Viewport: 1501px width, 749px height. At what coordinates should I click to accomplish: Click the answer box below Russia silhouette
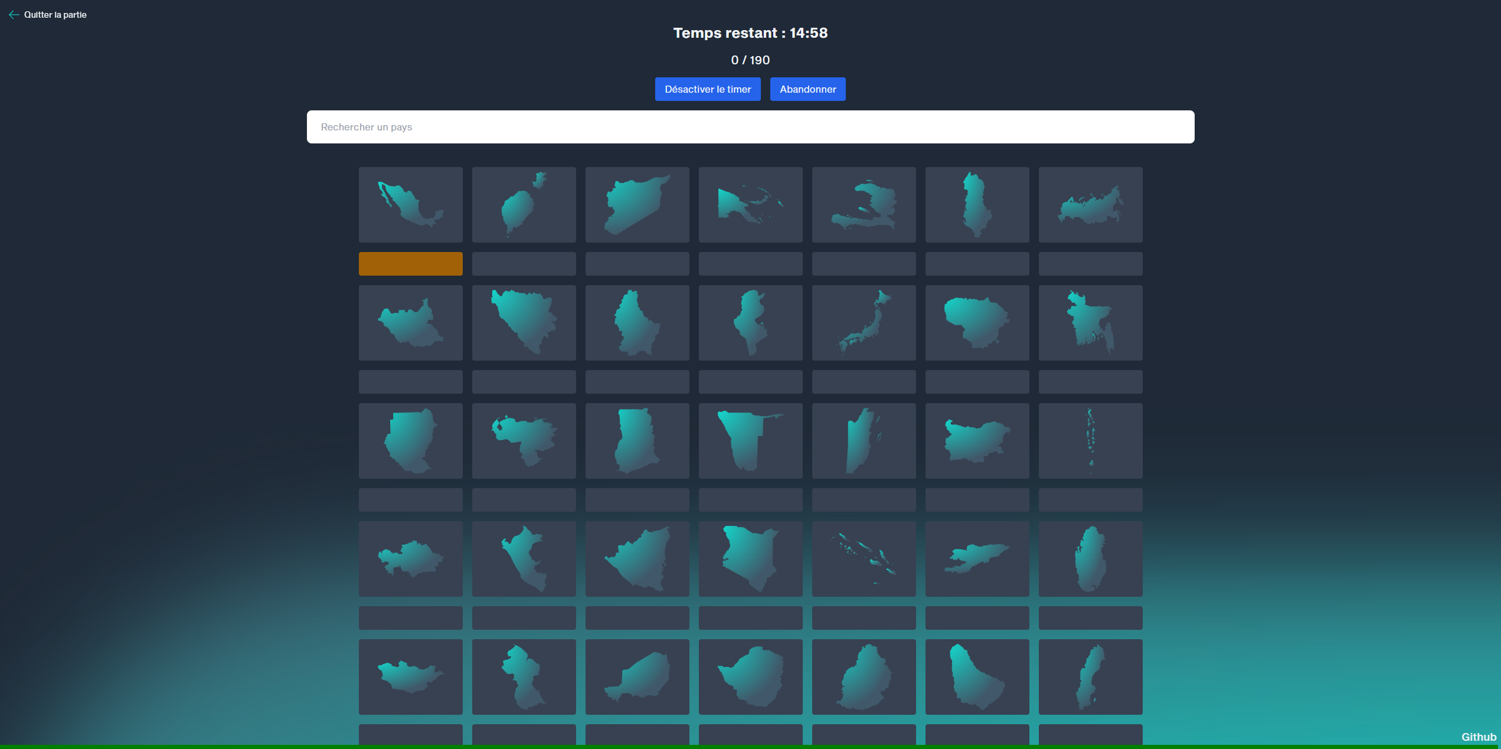point(1091,264)
